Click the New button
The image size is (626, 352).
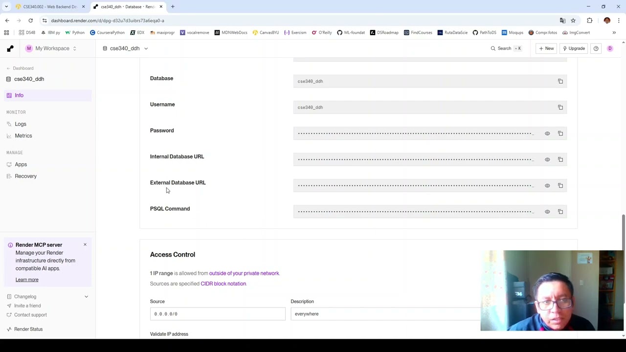tap(546, 48)
